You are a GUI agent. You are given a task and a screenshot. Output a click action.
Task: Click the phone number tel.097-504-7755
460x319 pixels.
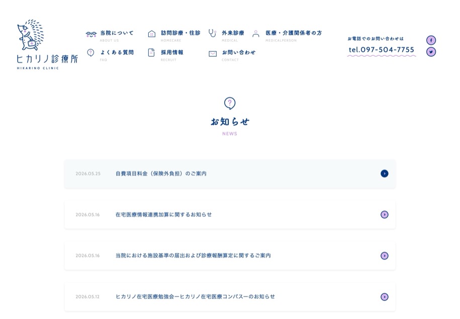382,50
